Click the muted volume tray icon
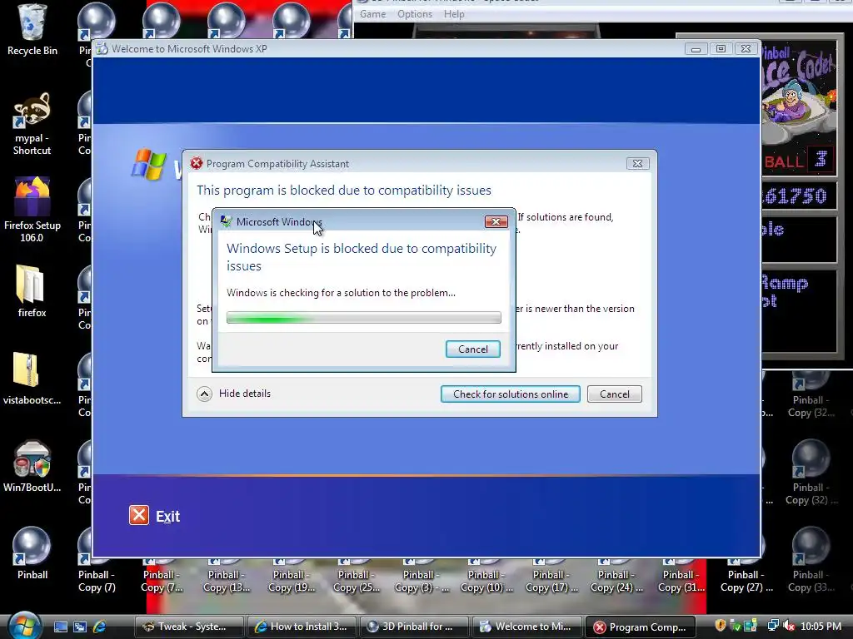Image resolution: width=853 pixels, height=639 pixels. (788, 626)
